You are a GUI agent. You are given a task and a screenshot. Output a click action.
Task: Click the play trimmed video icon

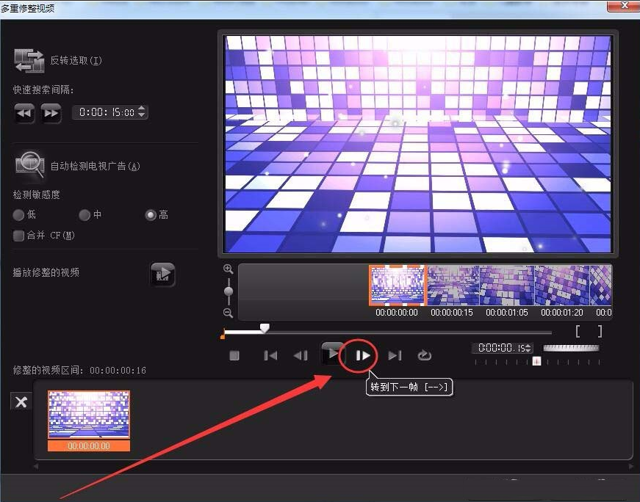[x=162, y=274]
